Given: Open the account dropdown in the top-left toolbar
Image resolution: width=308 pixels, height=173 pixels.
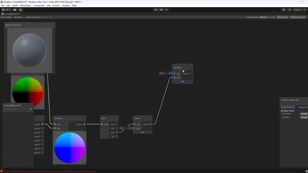Looking at the screenshot, I should tap(6, 10).
